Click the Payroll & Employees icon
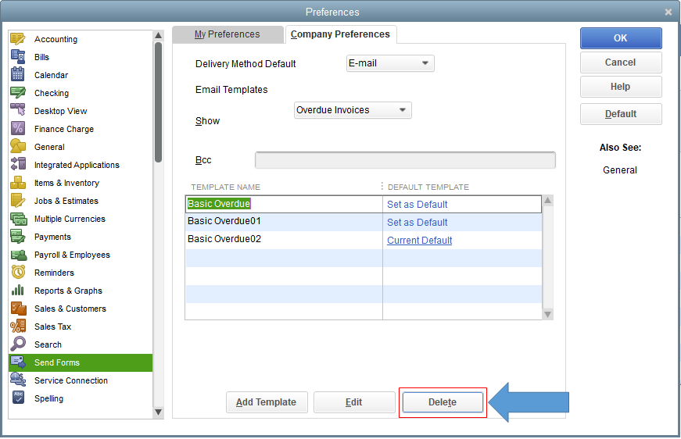The width and height of the screenshot is (681, 439). click(18, 255)
